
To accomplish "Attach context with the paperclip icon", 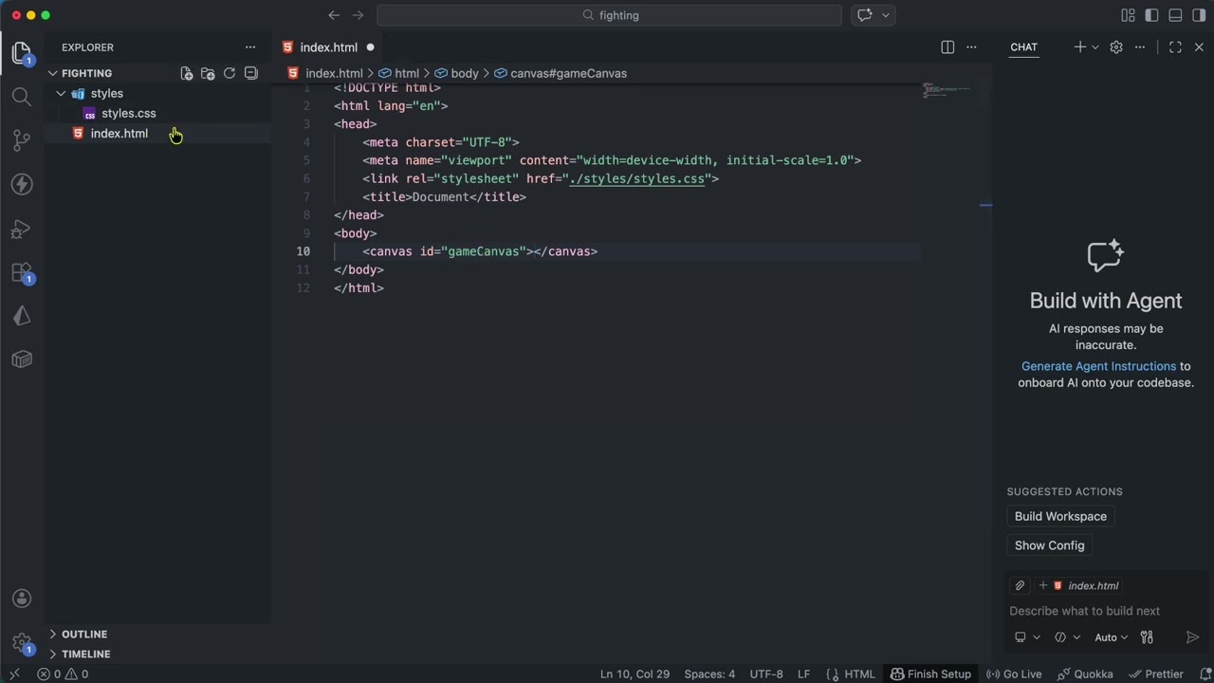I will coord(1020,585).
